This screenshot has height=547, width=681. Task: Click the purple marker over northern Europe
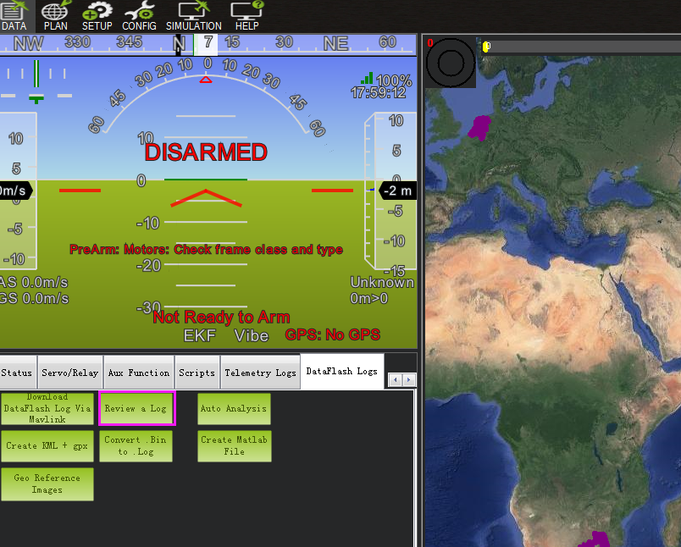pos(480,127)
